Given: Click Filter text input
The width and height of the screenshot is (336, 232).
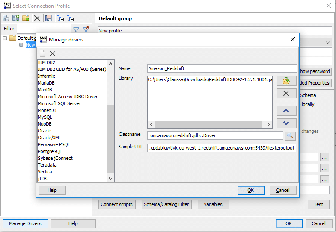Looking at the screenshot, I should [x=44, y=29].
